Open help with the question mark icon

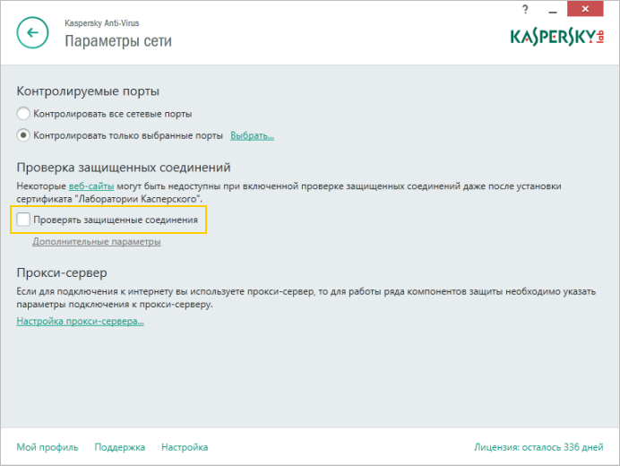[x=525, y=10]
